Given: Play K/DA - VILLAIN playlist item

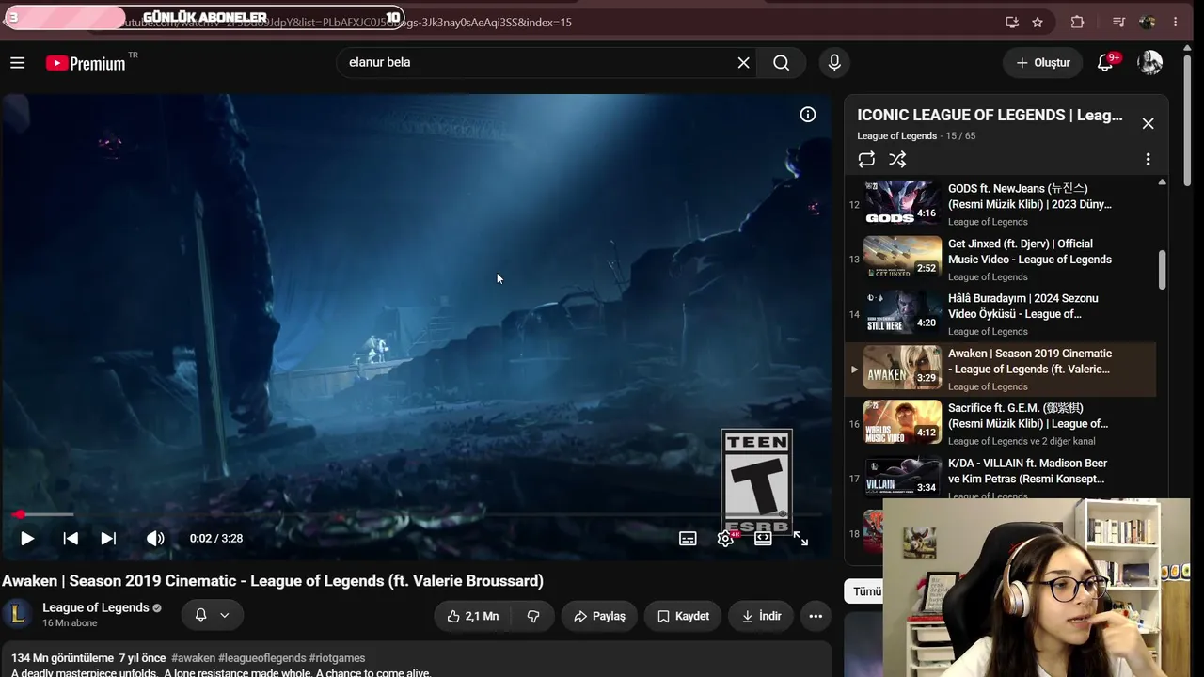Looking at the screenshot, I should click(1001, 479).
